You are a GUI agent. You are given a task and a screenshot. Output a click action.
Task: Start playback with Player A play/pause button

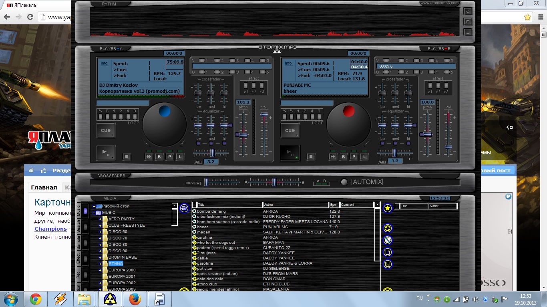coord(106,152)
